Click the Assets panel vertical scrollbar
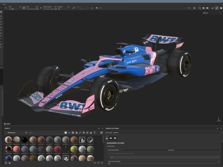The image size is (223, 167). tap(103, 140)
